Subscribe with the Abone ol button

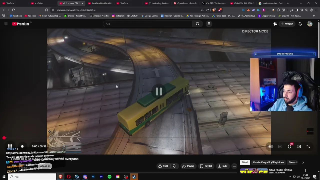tap(45, 166)
